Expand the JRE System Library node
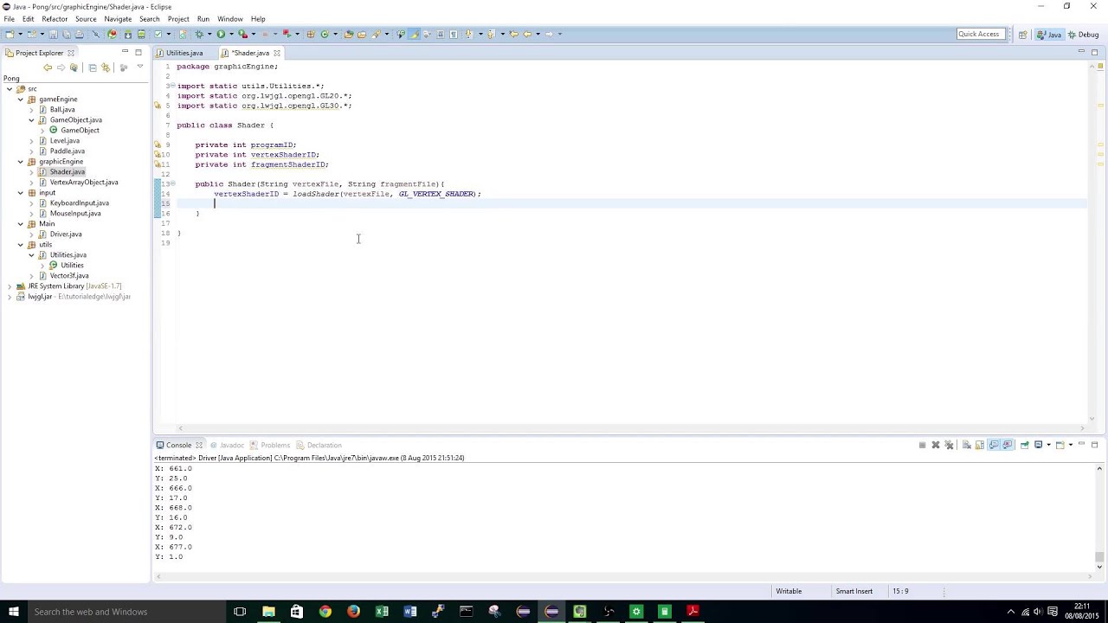The image size is (1108, 623). 10,286
